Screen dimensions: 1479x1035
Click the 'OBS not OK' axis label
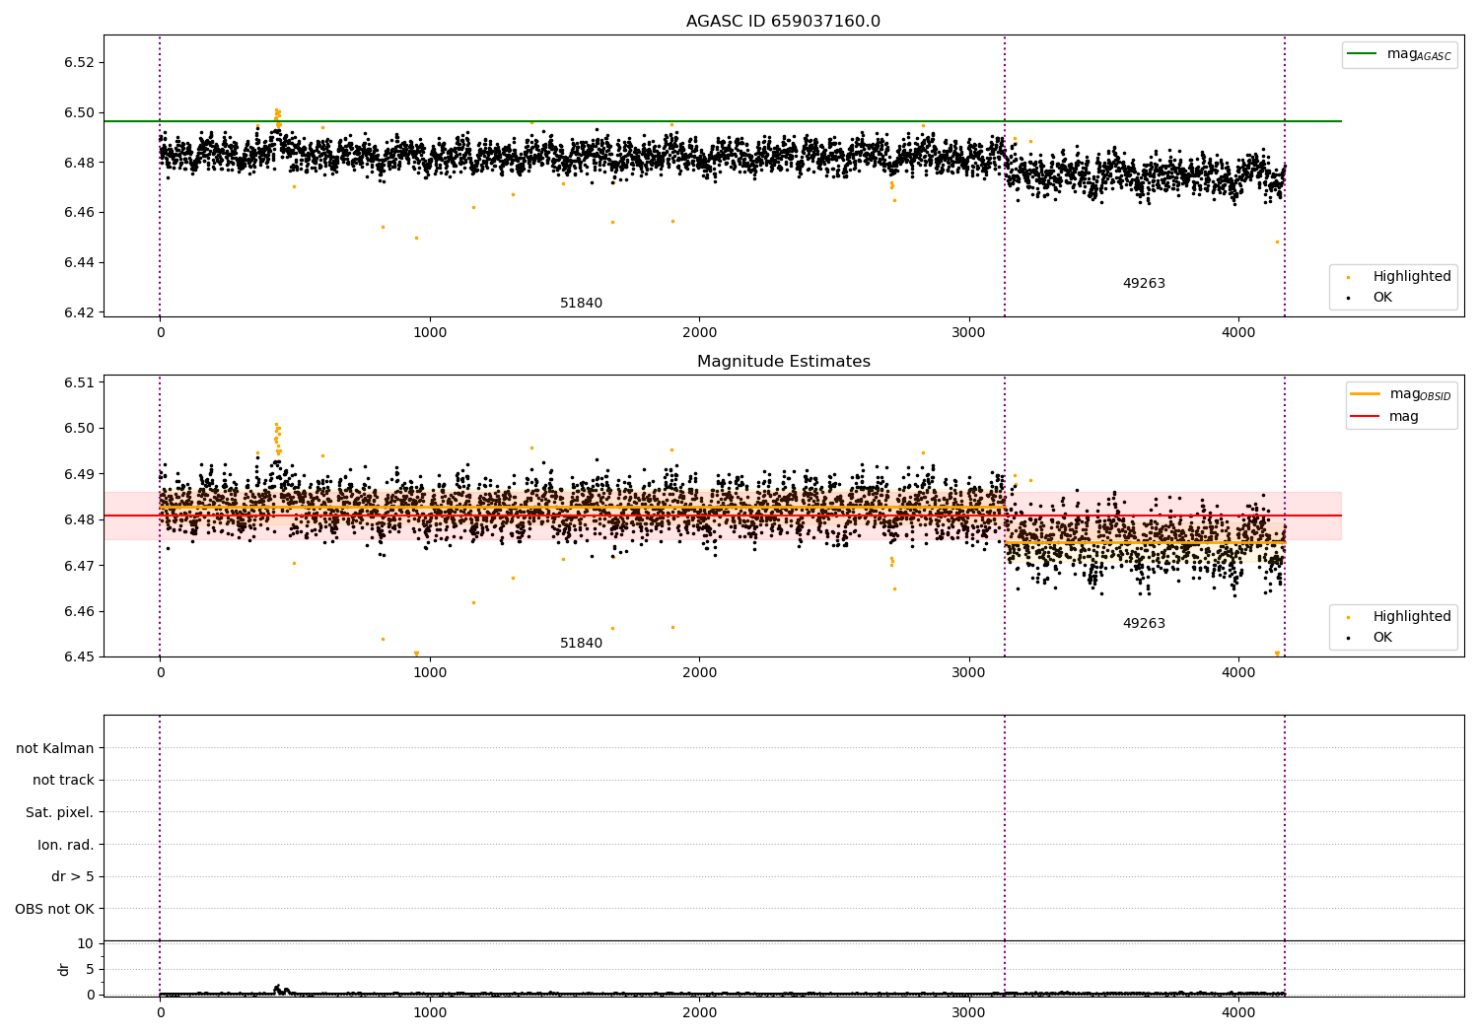54,909
